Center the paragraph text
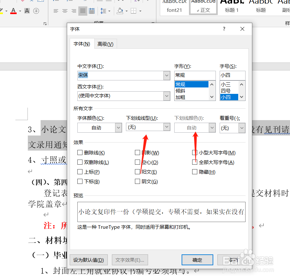The width and height of the screenshot is (290, 280). (x=65, y=11)
